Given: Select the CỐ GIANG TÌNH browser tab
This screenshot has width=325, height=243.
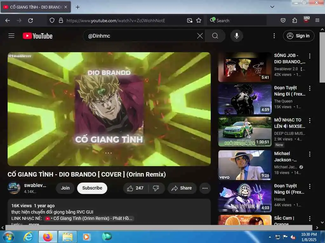Looking at the screenshot, I should 36,7.
